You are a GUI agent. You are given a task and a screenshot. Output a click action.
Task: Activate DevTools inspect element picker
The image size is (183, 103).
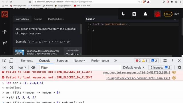(x=4, y=61)
